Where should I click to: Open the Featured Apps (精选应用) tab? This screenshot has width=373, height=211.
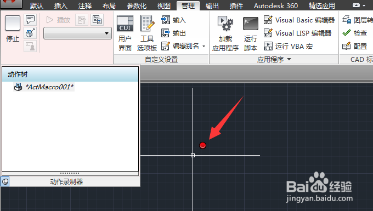(321, 5)
